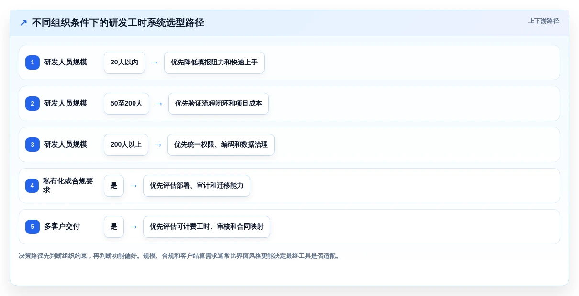The height and width of the screenshot is (296, 579).
Task: Select step number 4 badge
Action: click(32, 186)
